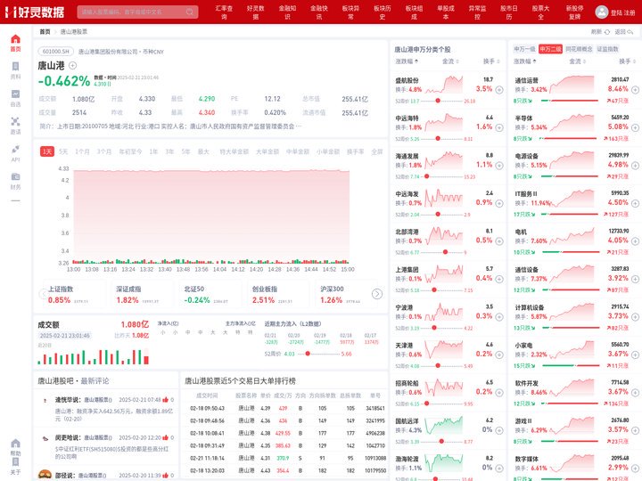Sort 申万分类个股 list by 换手
The image size is (642, 481).
click(491, 61)
